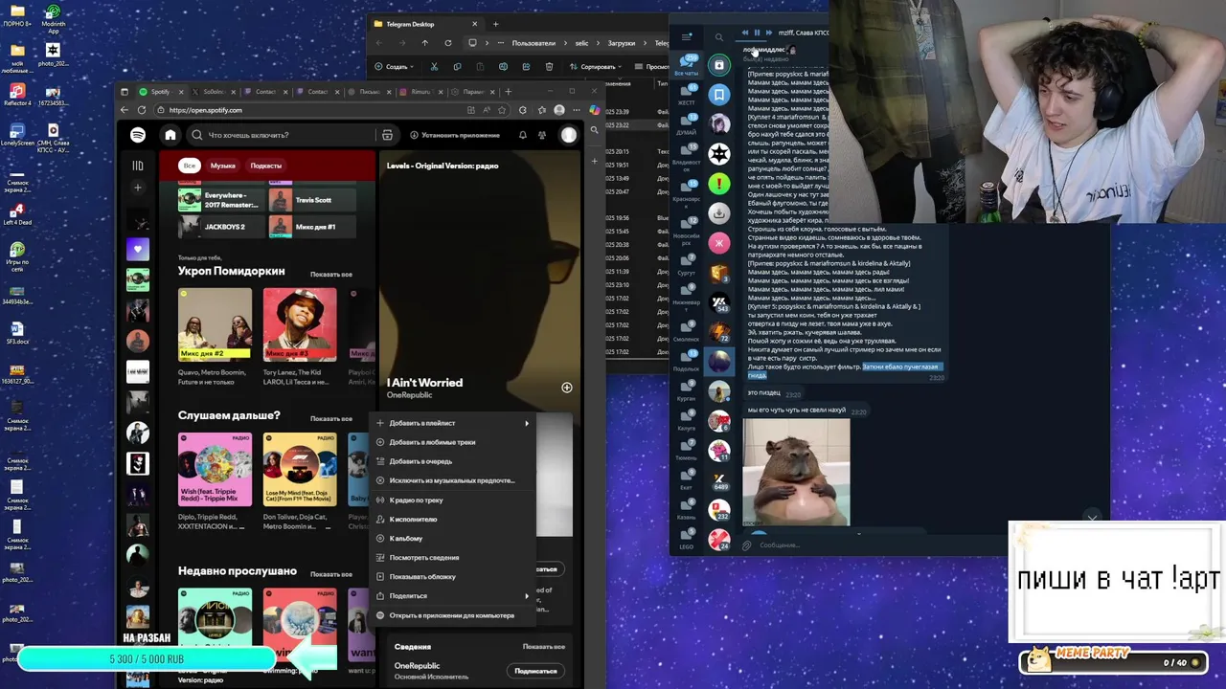Click copy icon in Explorer toolbar
This screenshot has width=1226, height=689.
click(457, 67)
